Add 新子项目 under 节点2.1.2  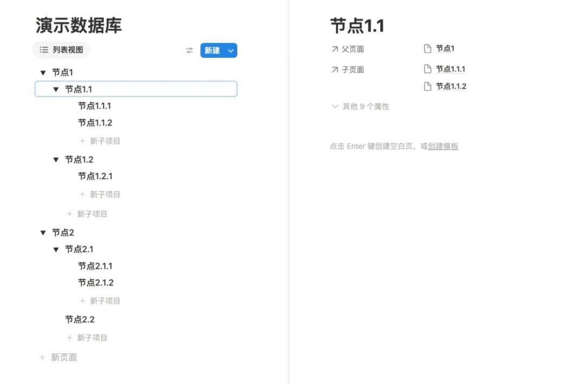click(x=100, y=301)
